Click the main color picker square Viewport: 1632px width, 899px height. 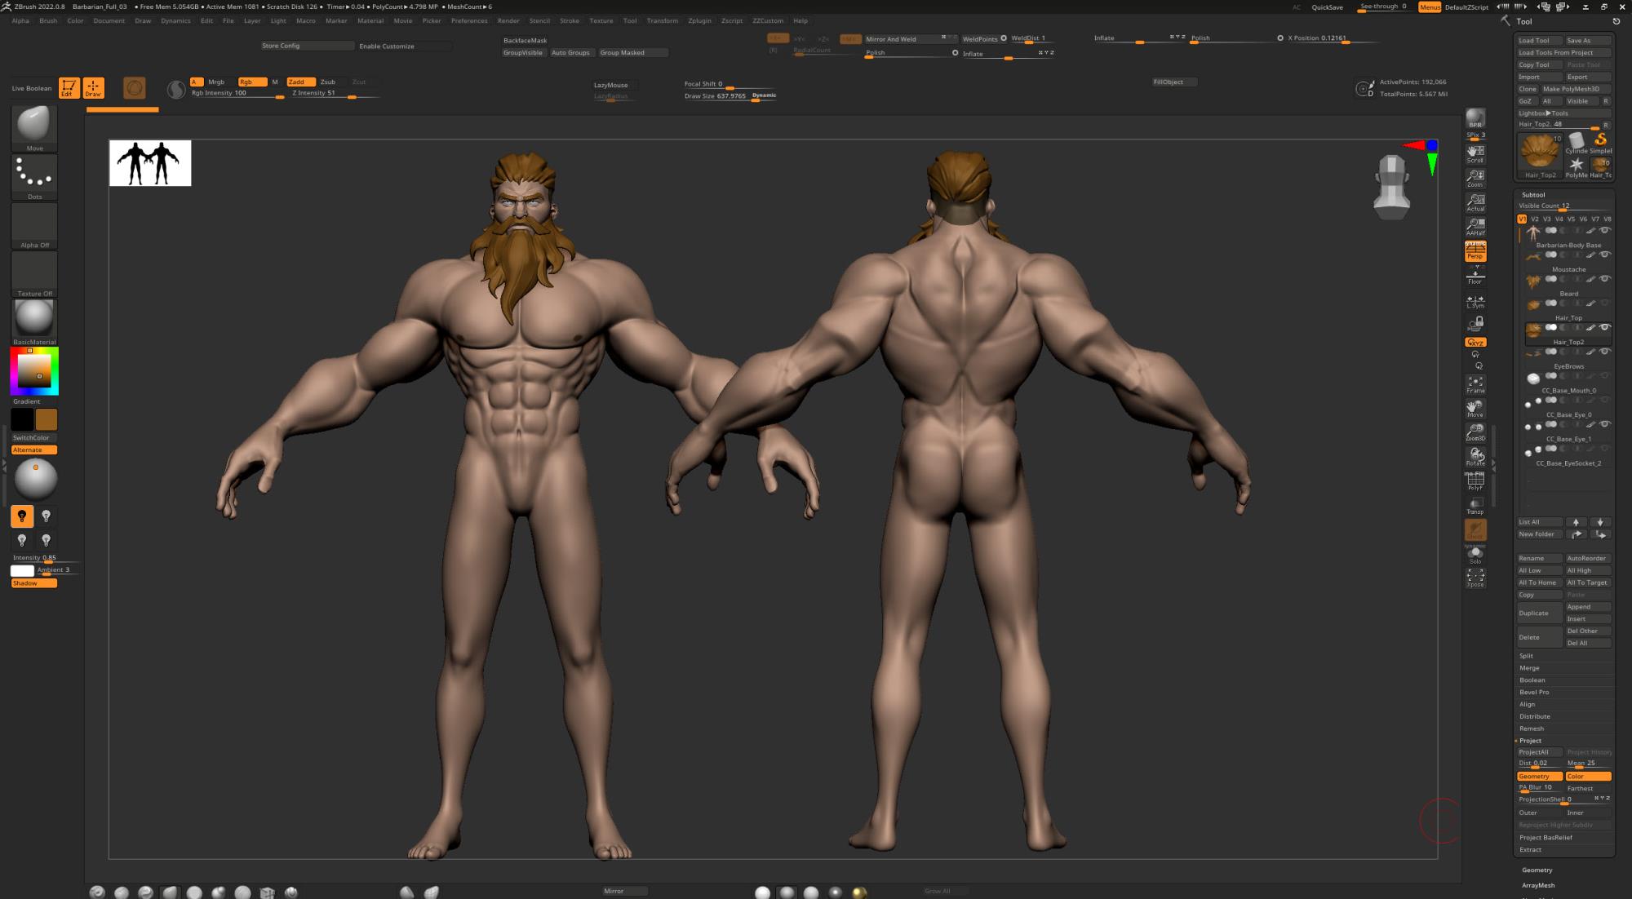34,371
